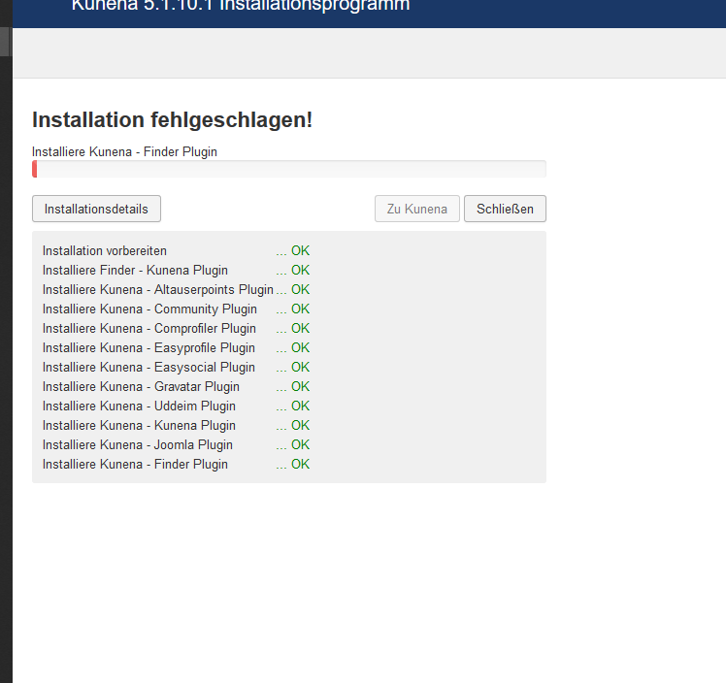This screenshot has width=726, height=683.
Task: Click the Schließen button
Action: coord(505,209)
